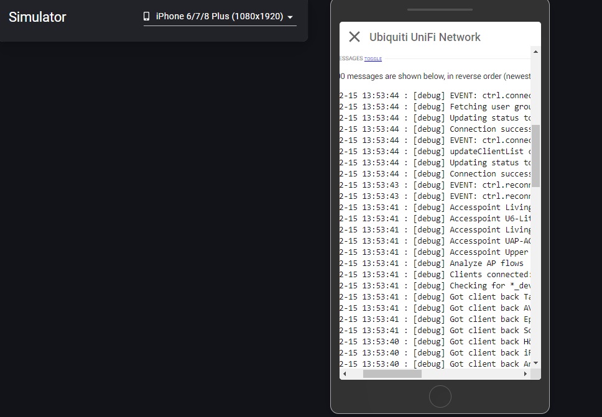Click the Simulator heading
The height and width of the screenshot is (417, 602).
coord(37,17)
